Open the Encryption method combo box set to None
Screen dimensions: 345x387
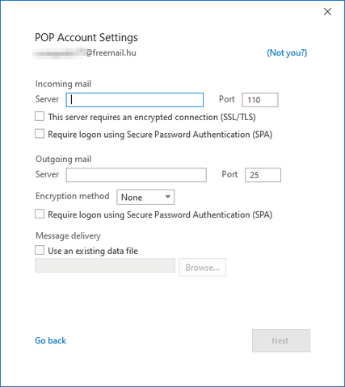tap(145, 197)
